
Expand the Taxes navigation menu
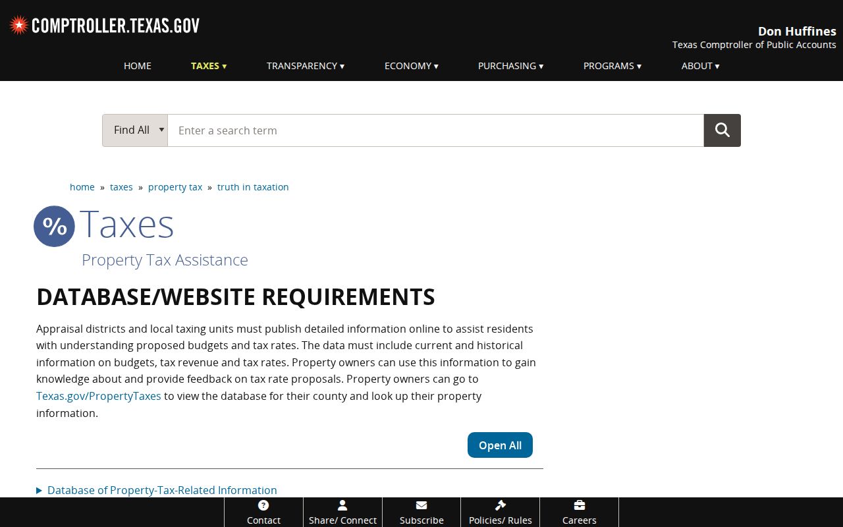point(209,66)
